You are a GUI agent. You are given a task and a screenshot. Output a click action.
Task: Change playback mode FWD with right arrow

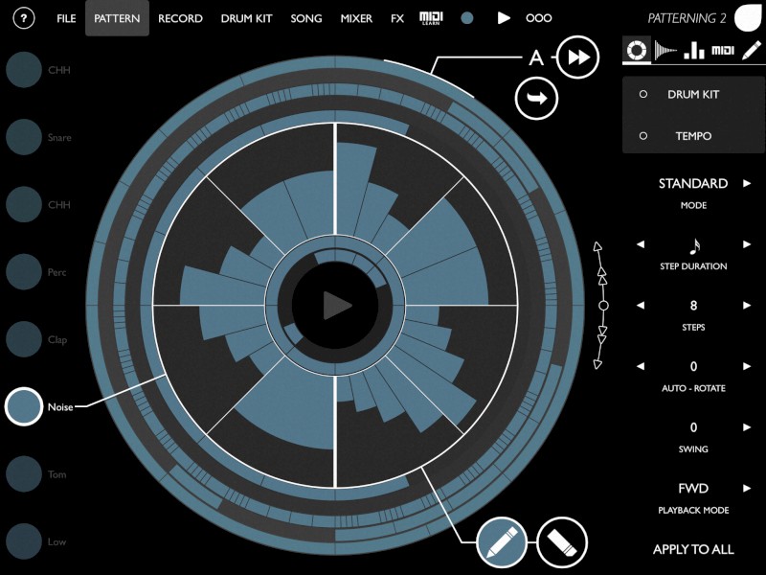click(x=747, y=489)
